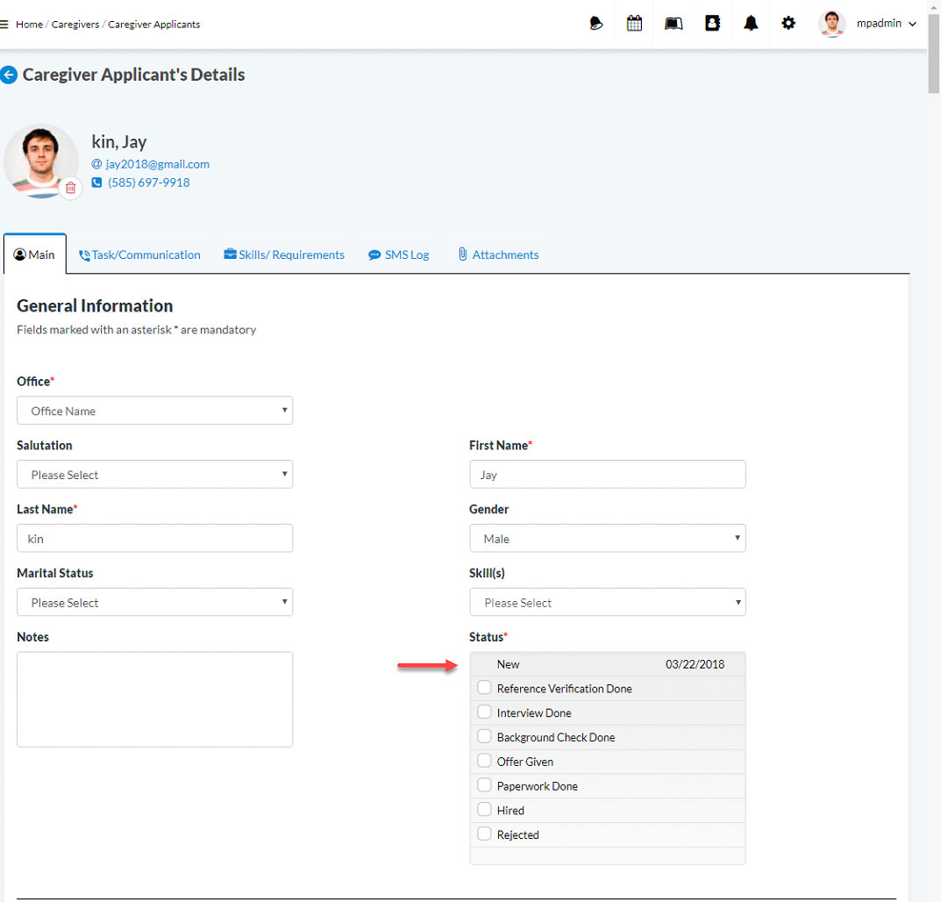Click the jay2018@gmail.com email link
Image resolution: width=941 pixels, height=902 pixels.
(157, 164)
